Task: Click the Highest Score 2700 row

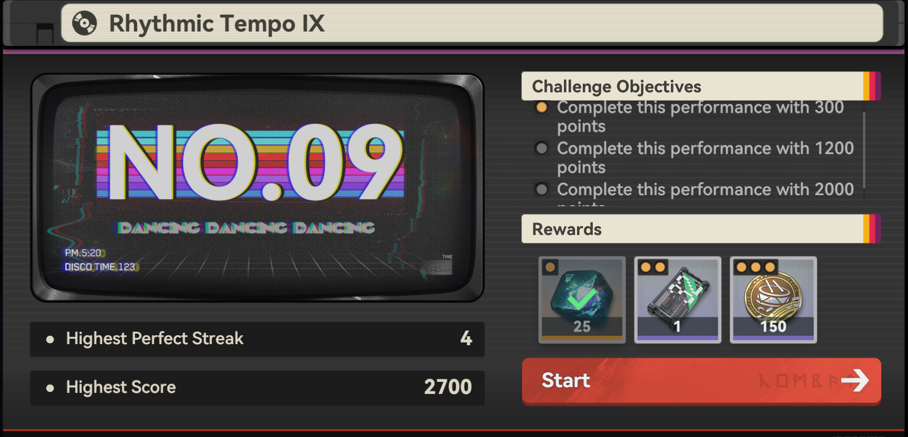Action: 257,388
